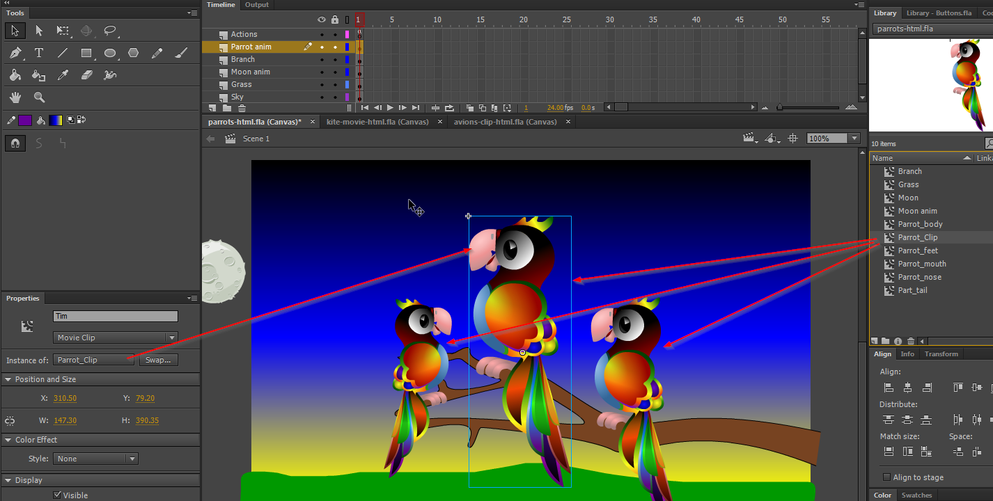The height and width of the screenshot is (501, 993).
Task: Click the Swap... button
Action: tap(158, 360)
